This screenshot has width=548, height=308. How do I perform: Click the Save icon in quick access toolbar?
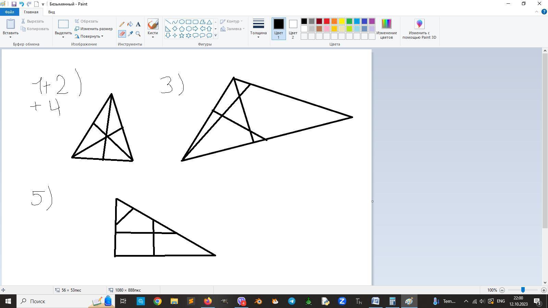pos(14,4)
